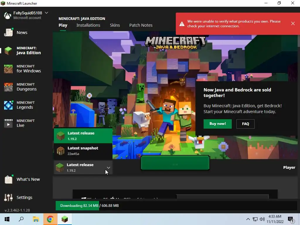300x225 pixels.
Task: Open Minecraft Dungeons sidebar icon
Action: [x=8, y=87]
